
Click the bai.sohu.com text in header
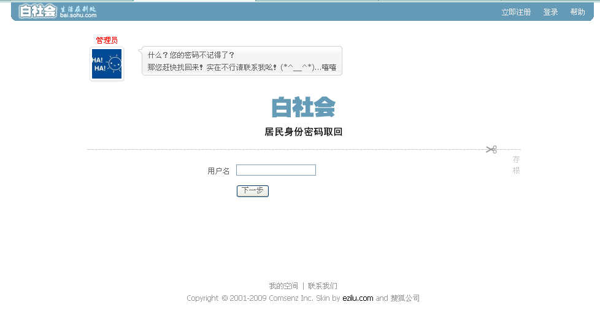click(78, 15)
